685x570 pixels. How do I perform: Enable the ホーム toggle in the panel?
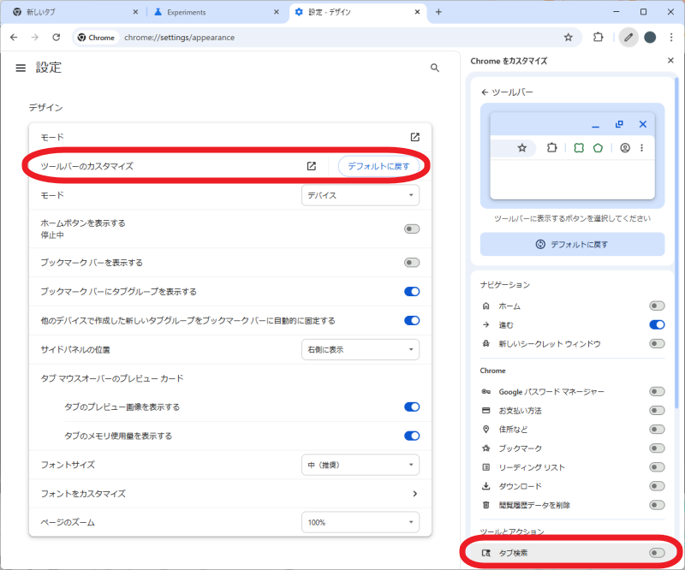tap(657, 306)
